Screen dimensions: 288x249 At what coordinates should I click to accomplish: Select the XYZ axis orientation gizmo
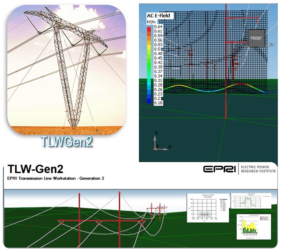point(158,144)
